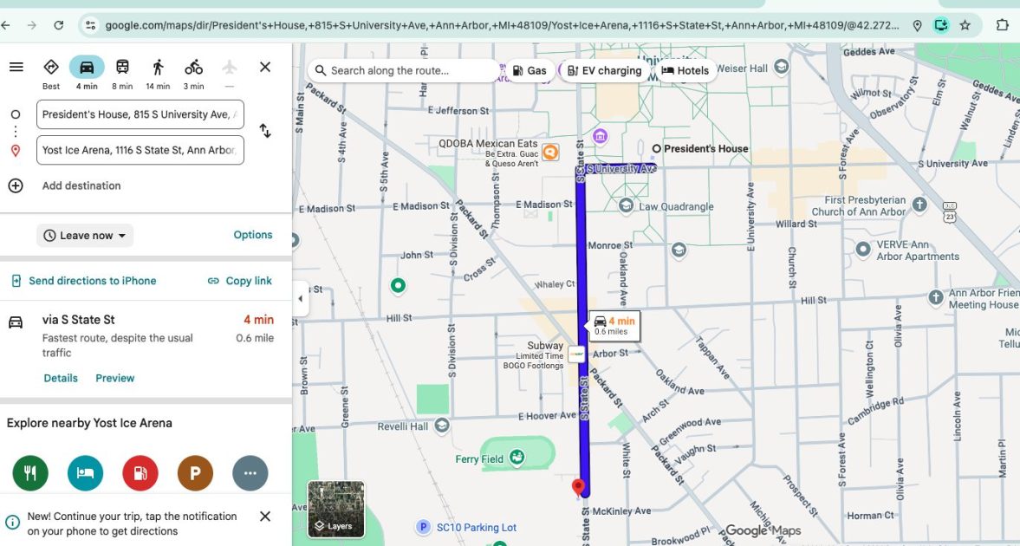
Task: Switch to public transit directions
Action: click(121, 66)
